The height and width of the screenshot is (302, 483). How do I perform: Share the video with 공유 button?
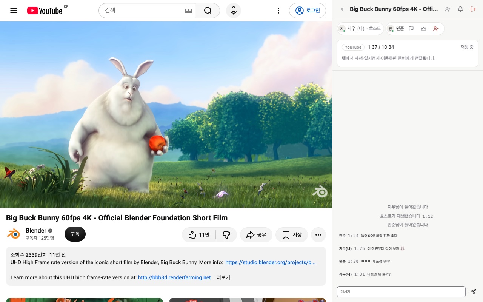(x=256, y=235)
